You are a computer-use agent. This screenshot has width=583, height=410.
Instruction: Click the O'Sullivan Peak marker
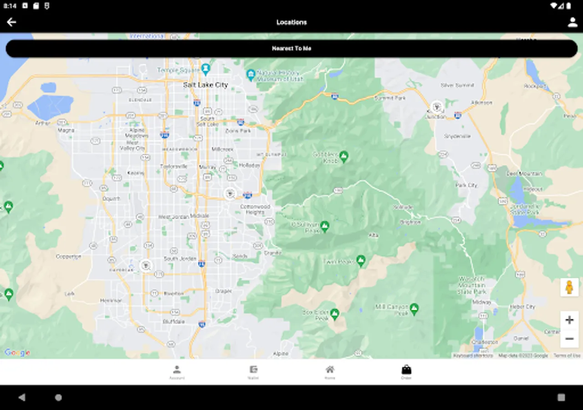tap(324, 226)
